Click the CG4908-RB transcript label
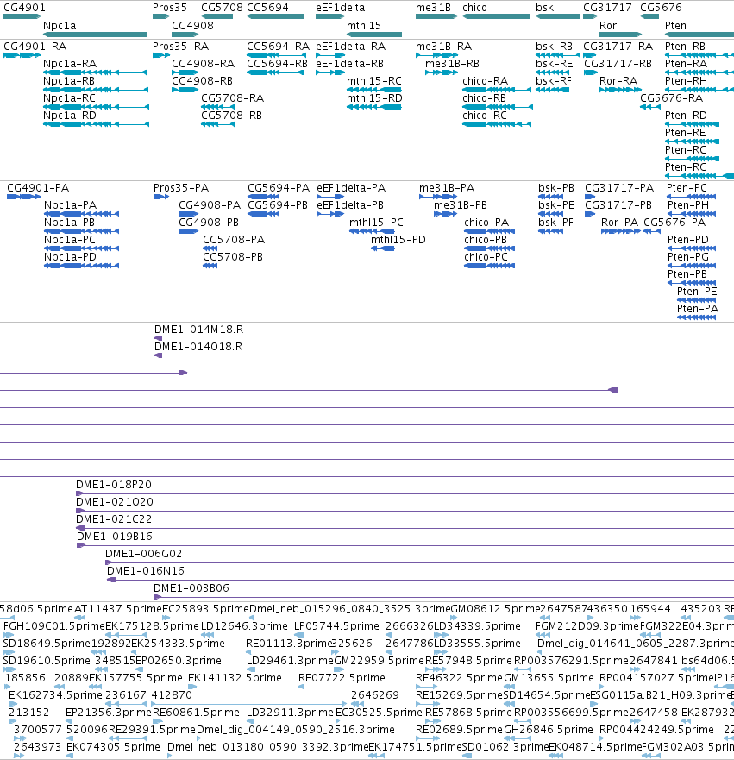Image resolution: width=734 pixels, height=760 pixels. pos(203,81)
